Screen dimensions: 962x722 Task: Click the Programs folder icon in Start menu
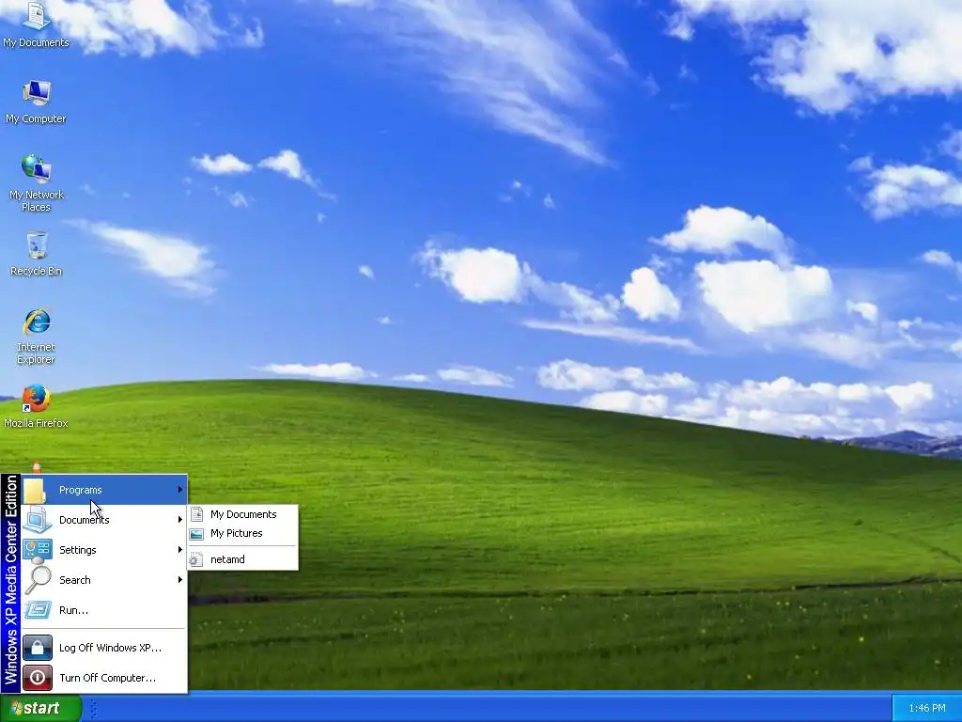pos(35,490)
